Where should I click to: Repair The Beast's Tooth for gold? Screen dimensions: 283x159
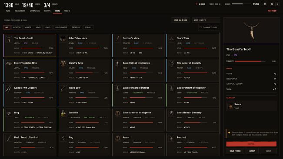click(235, 151)
